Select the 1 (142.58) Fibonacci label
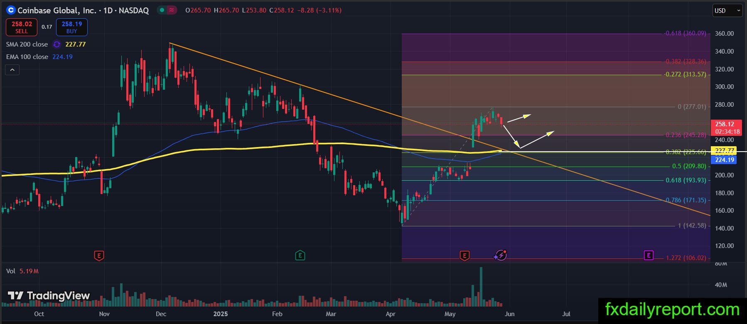Image resolution: width=747 pixels, height=324 pixels. tap(692, 226)
